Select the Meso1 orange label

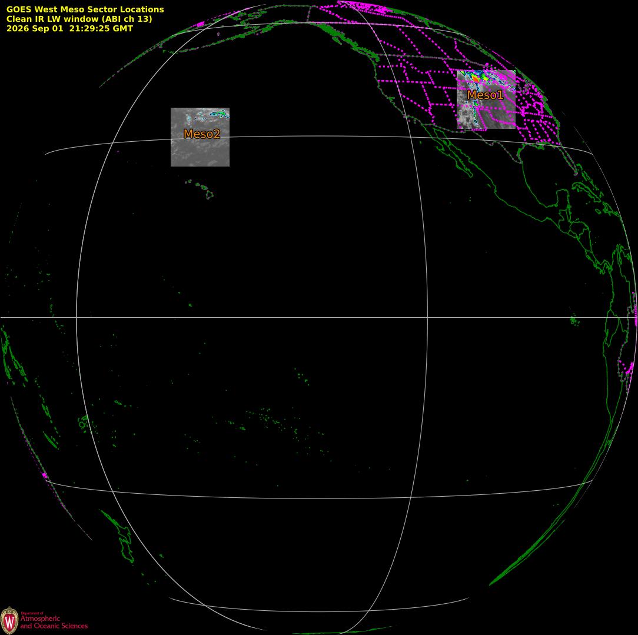coord(485,95)
